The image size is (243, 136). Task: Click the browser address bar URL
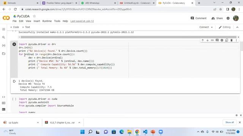(78, 9)
